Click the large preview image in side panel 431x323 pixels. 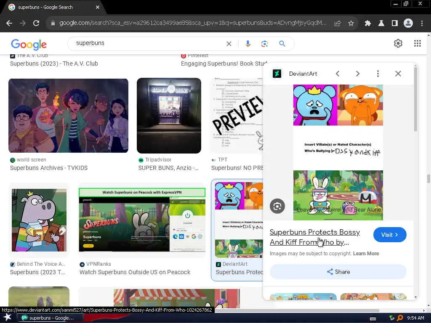338,152
